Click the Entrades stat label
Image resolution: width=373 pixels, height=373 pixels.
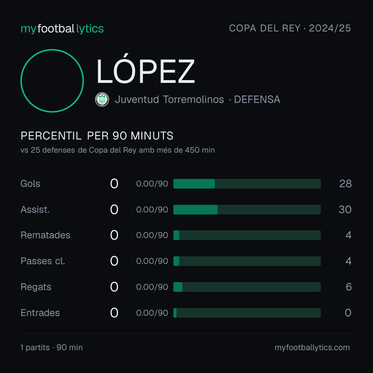pos(40,313)
